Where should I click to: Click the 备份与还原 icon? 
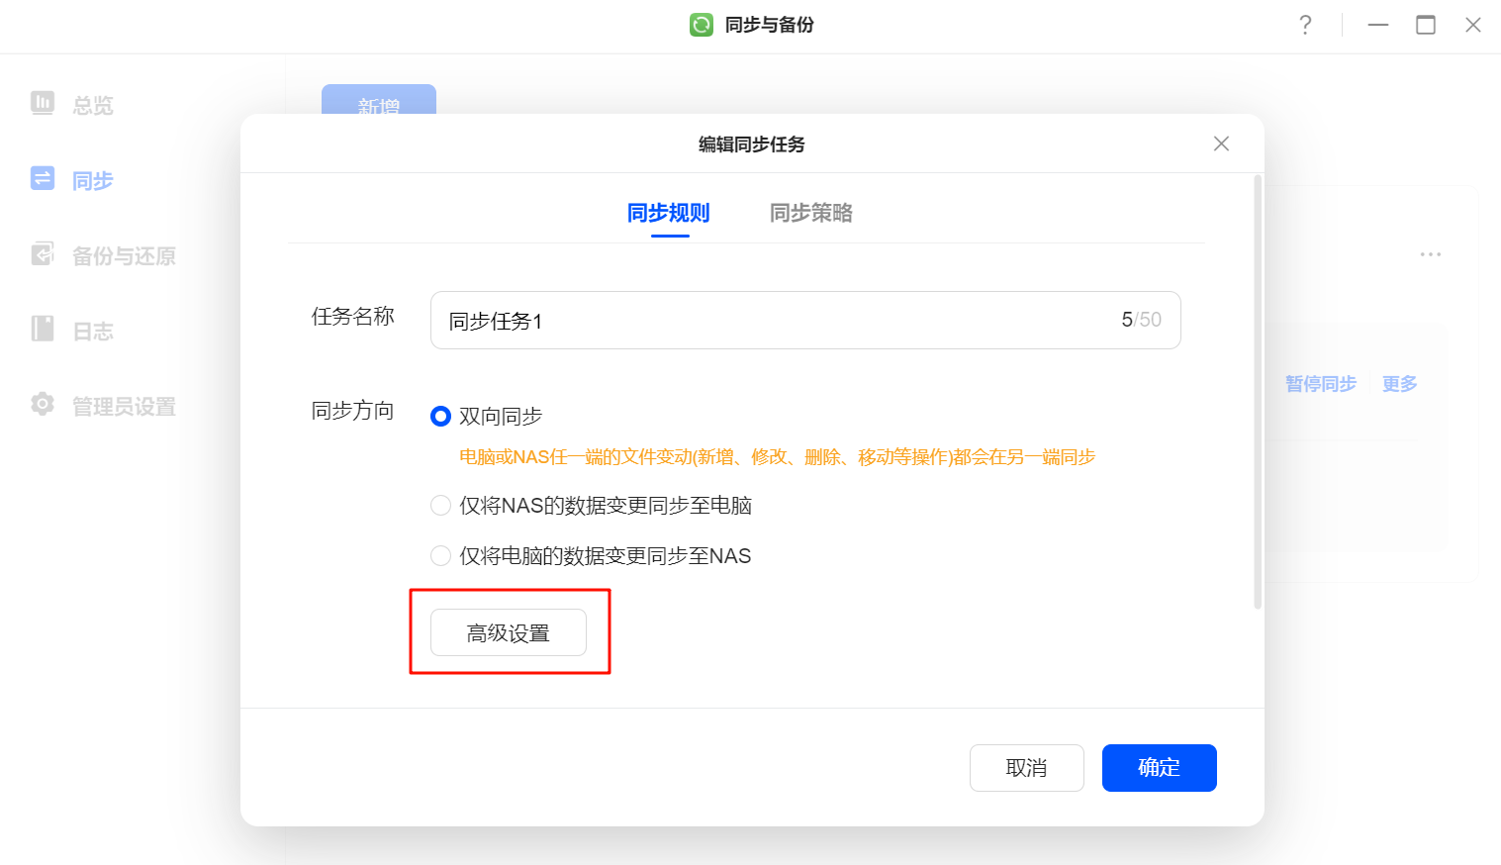43,253
